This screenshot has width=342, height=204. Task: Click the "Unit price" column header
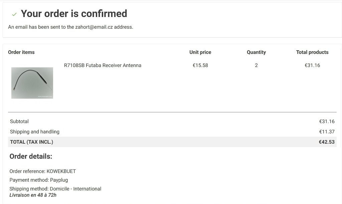coord(200,52)
